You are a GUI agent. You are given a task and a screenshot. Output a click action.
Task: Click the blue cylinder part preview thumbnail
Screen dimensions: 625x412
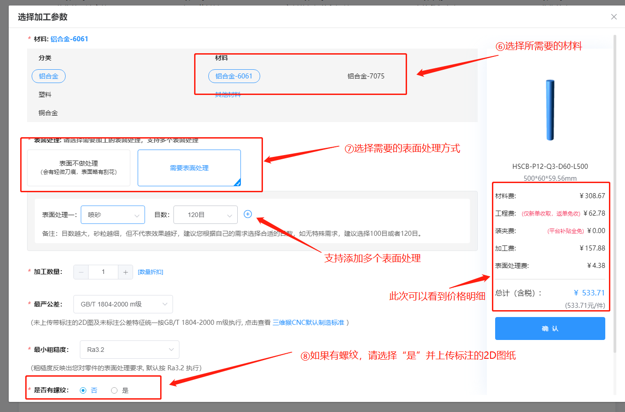click(550, 110)
